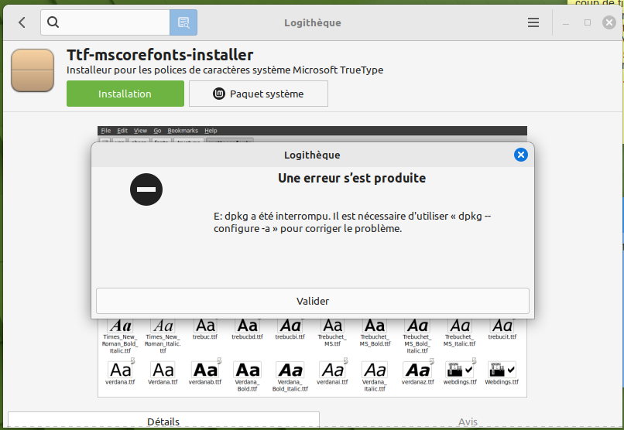Click the green Installation button
The height and width of the screenshot is (430, 624).
click(125, 94)
